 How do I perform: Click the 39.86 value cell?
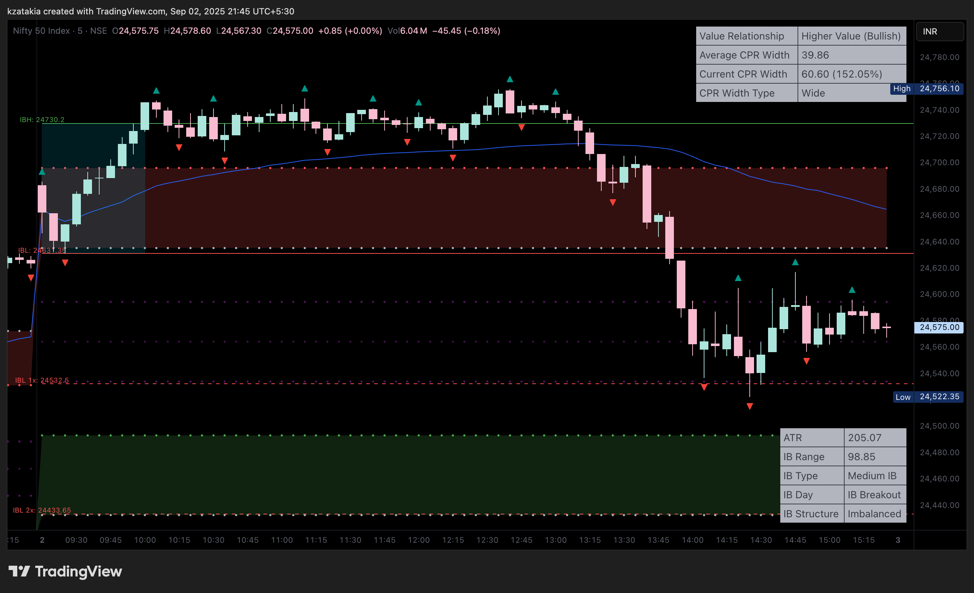(852, 55)
